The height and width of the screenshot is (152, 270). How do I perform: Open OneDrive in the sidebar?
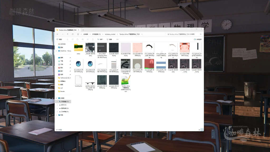[65, 51]
